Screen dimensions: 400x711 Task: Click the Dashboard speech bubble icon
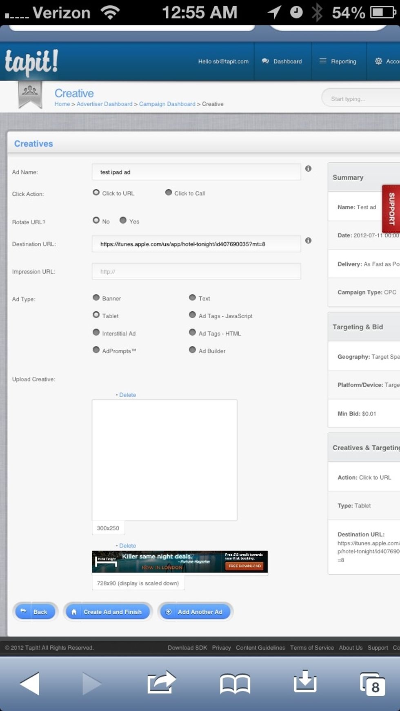pyautogui.click(x=265, y=61)
